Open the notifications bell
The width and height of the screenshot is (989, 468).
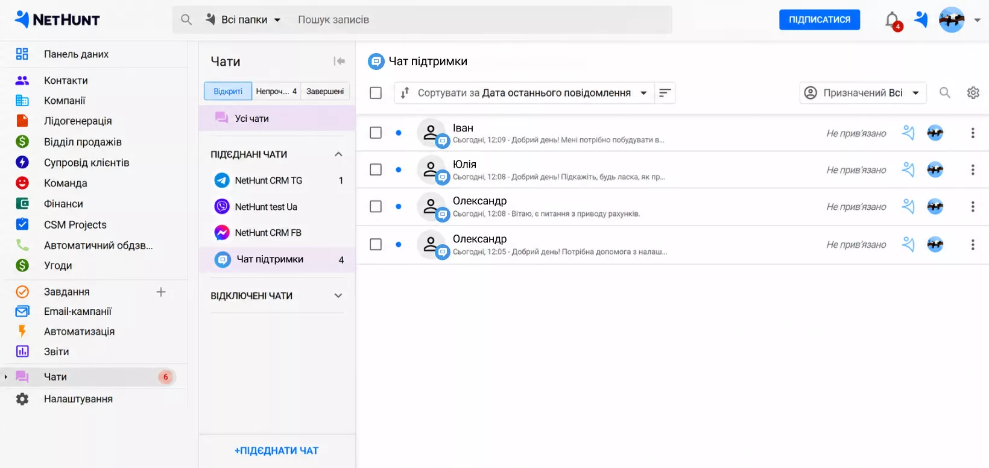tap(893, 21)
